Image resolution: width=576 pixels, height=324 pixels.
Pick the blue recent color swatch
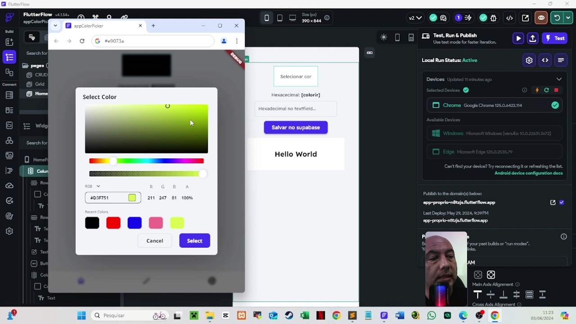tap(135, 223)
